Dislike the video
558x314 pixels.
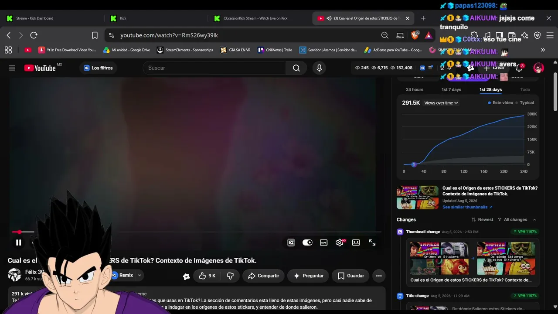coord(230,276)
